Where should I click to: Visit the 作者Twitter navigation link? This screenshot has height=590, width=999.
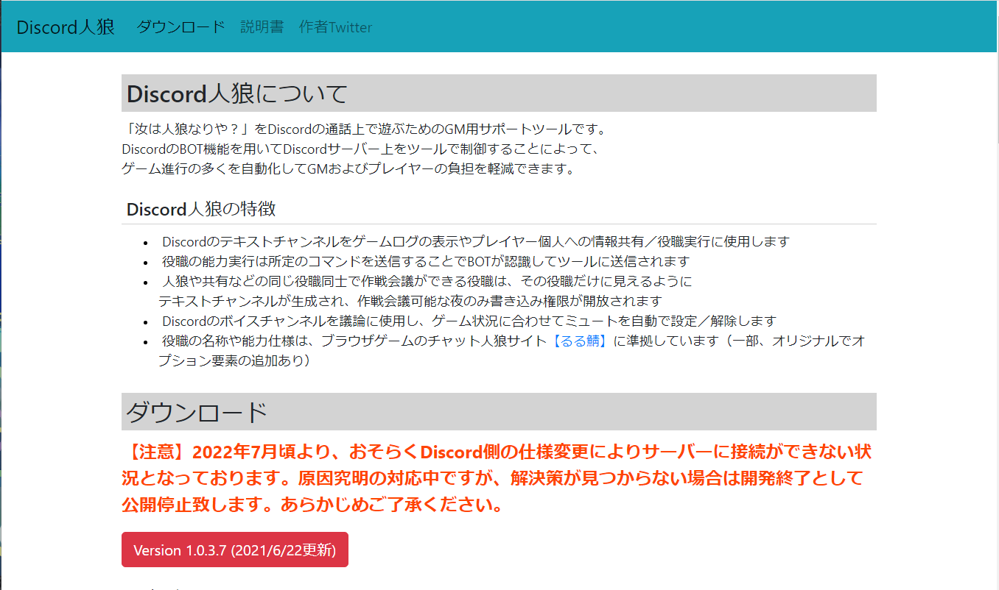[x=335, y=27]
